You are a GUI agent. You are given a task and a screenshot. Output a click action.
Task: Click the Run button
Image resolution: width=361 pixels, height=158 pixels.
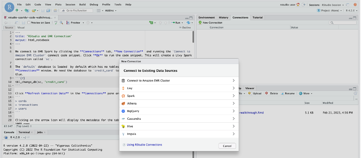176,23
